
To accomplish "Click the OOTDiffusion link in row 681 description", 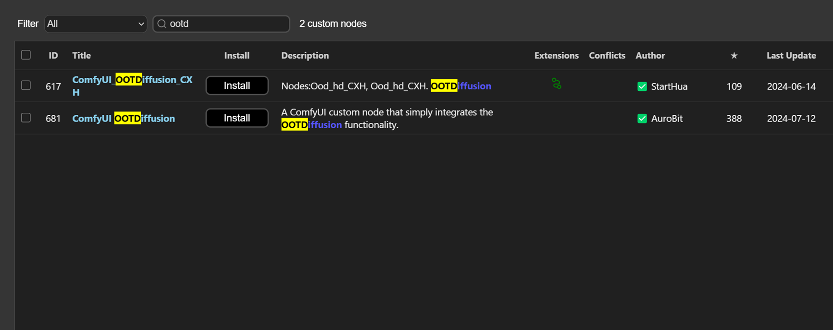I will point(311,124).
